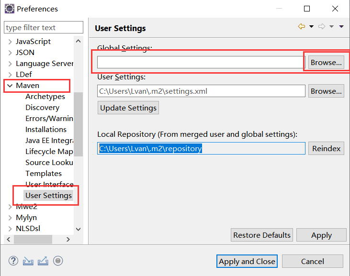
Task: Expand the LDef tree node
Action: coord(10,75)
